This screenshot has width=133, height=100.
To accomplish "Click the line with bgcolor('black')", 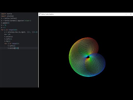I will (16, 21).
